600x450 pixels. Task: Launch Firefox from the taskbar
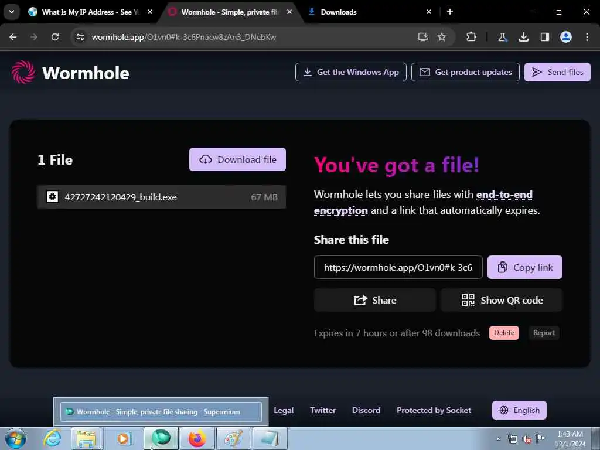click(x=197, y=438)
